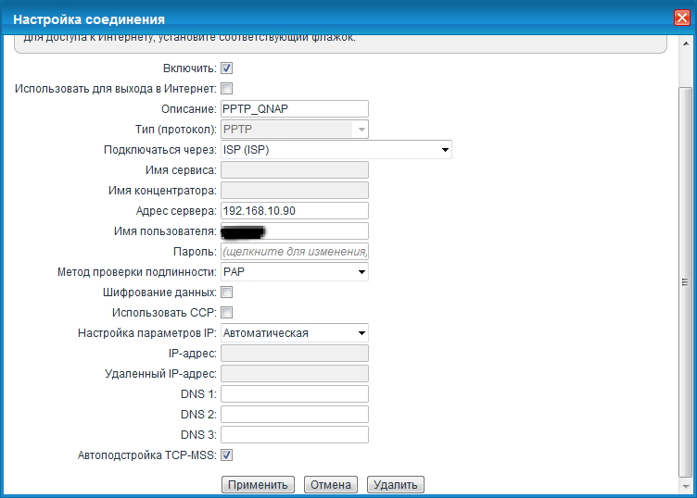
Task: Click the DNS 1 input field
Action: tap(294, 394)
